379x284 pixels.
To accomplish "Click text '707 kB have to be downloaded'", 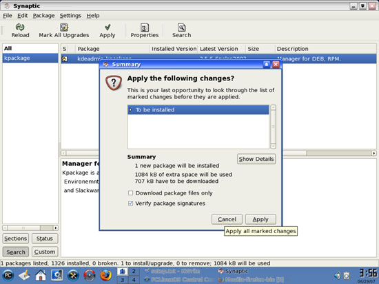I will [176, 182].
